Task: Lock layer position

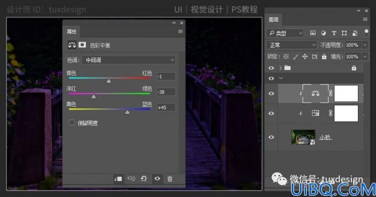Action: (x=305, y=57)
